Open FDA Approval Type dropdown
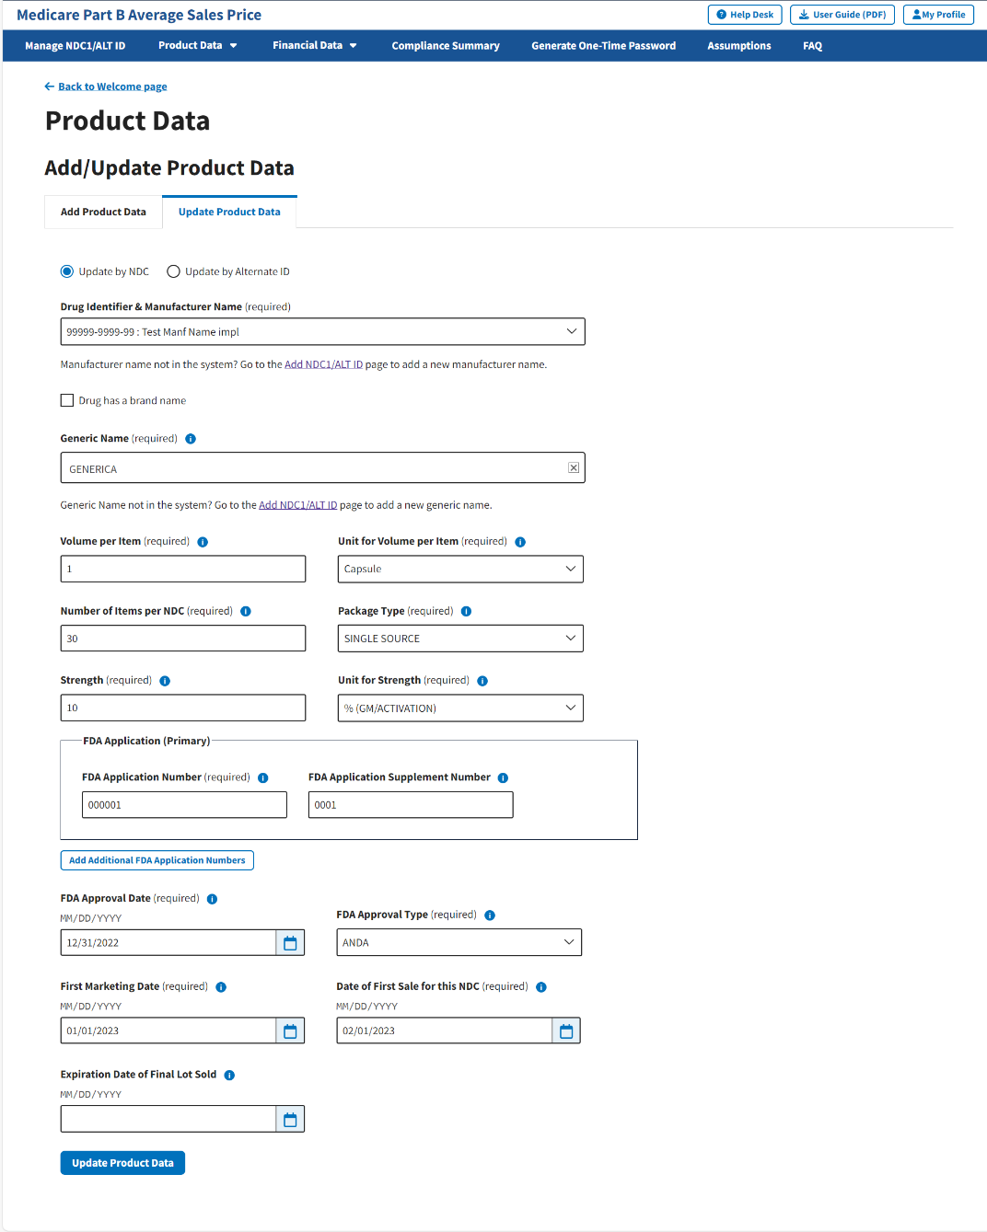Viewport: 987px width, 1232px height. [459, 942]
